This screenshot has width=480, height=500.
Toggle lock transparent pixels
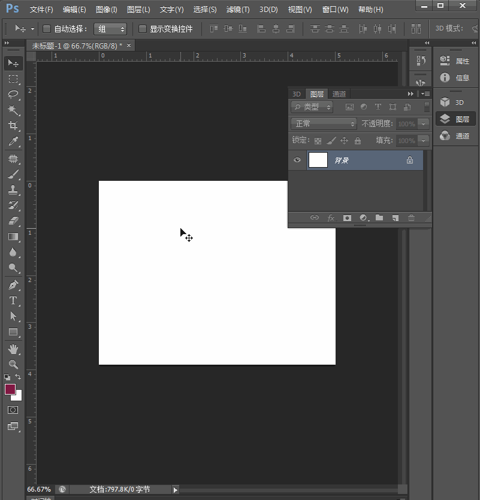click(318, 141)
